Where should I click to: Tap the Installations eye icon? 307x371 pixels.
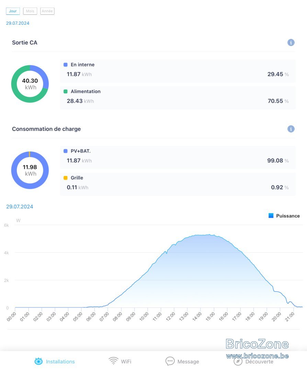coord(38,361)
